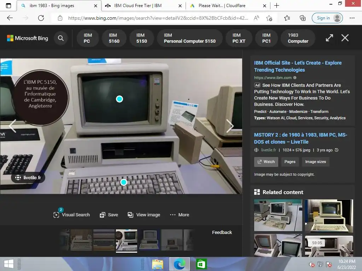Click the livetile.fr domain link

tap(268, 150)
